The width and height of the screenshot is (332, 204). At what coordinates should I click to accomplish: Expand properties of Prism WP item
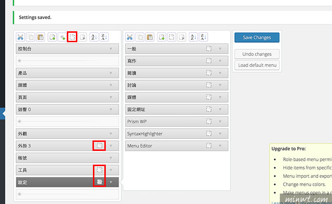220,121
